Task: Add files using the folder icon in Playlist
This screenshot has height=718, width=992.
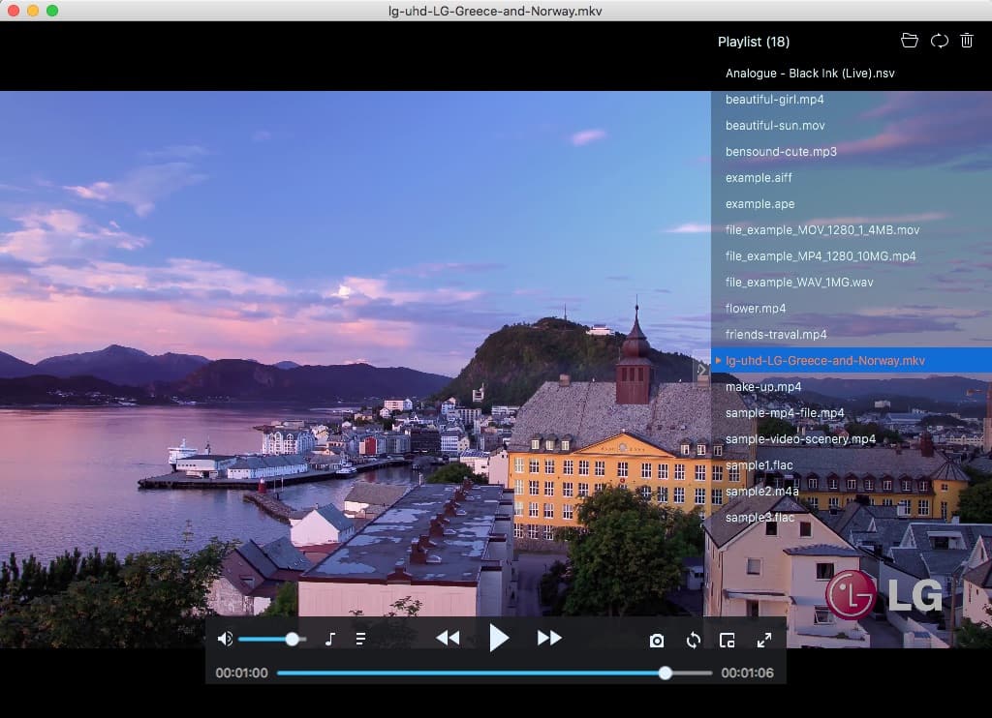Action: pos(910,41)
